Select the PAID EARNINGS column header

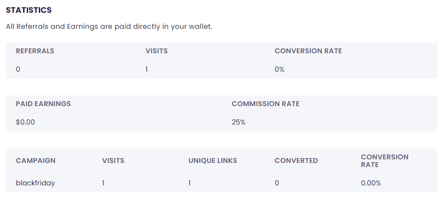[43, 104]
